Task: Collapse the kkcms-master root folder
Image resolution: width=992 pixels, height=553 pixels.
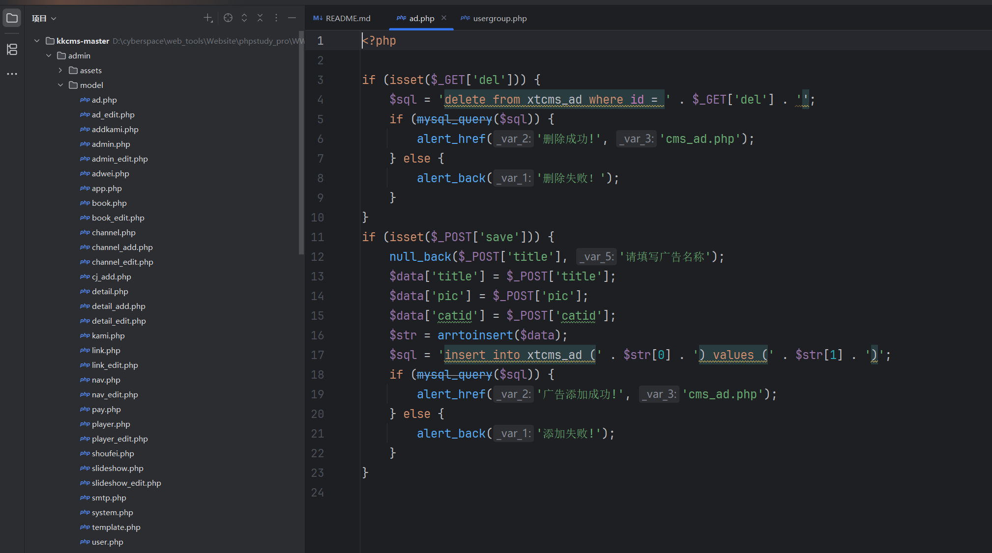Action: click(37, 41)
